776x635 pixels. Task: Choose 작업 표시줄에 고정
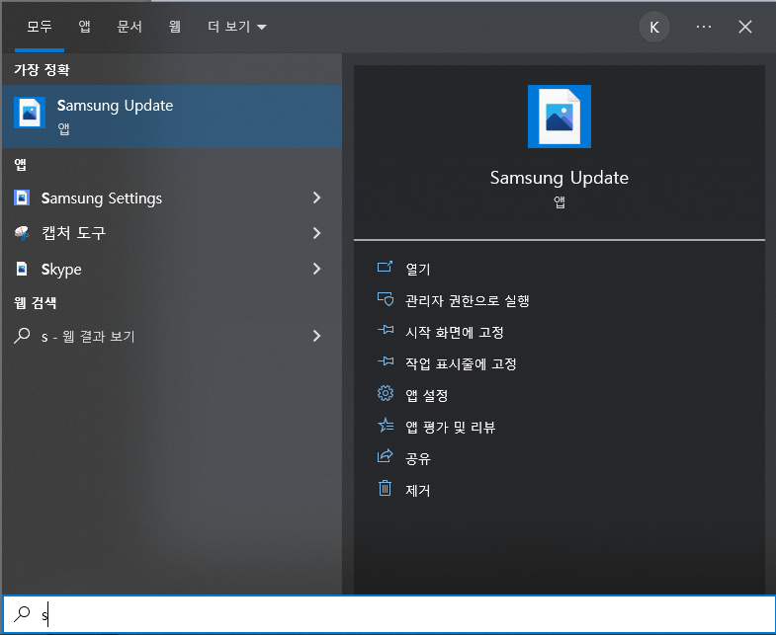tap(461, 364)
